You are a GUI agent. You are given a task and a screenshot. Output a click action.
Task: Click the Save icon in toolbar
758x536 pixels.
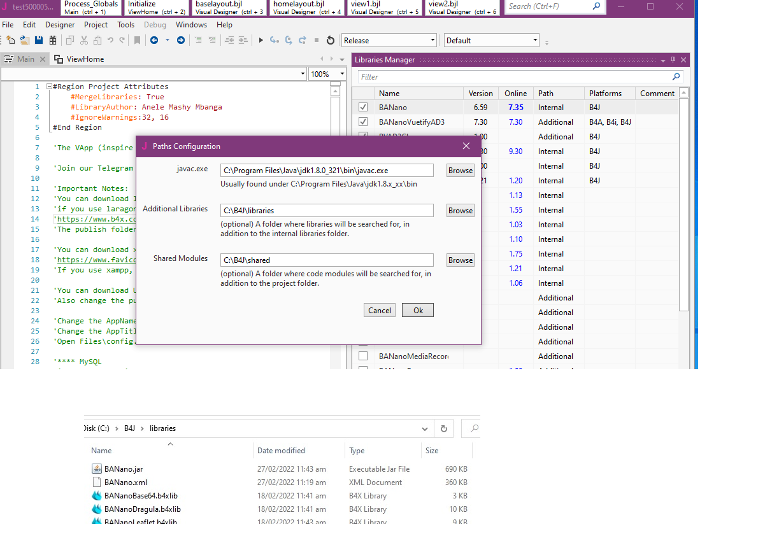(x=39, y=40)
